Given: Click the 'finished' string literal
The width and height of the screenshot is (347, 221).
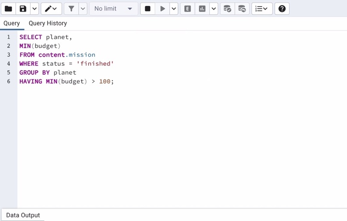Looking at the screenshot, I should (95, 64).
